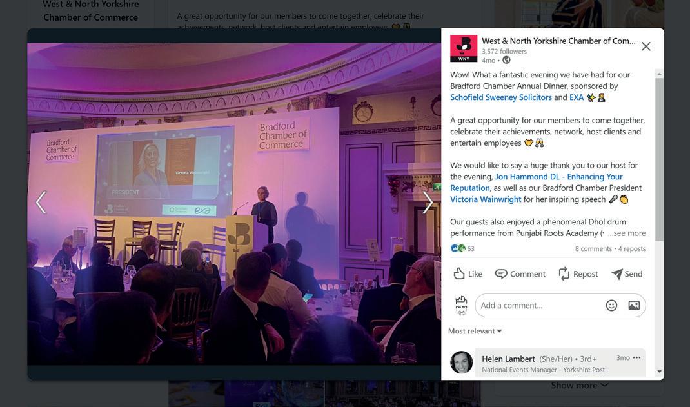View the 63 reactions list

pos(462,248)
